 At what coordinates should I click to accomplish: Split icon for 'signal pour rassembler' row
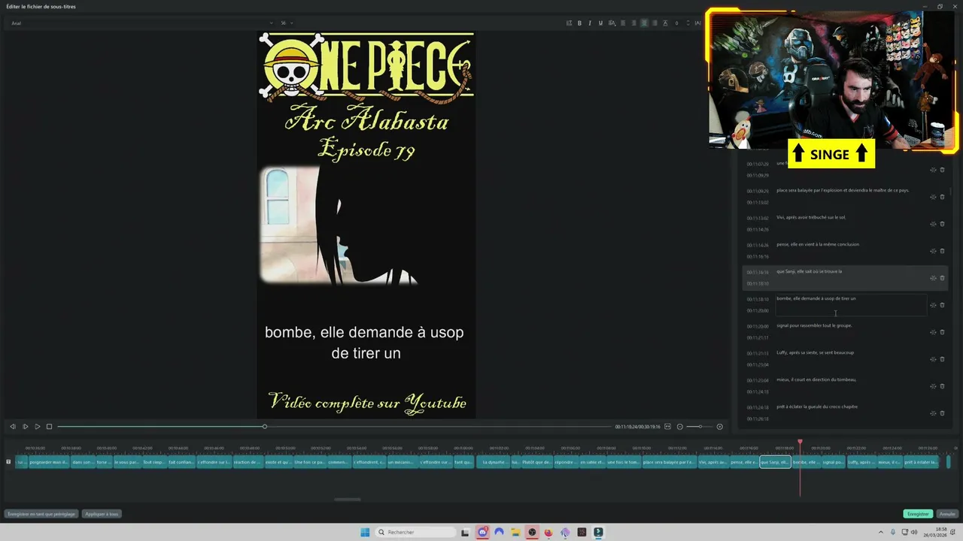tap(933, 332)
